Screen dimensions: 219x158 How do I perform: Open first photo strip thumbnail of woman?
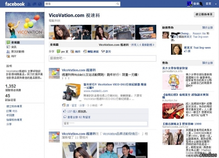point(59,32)
